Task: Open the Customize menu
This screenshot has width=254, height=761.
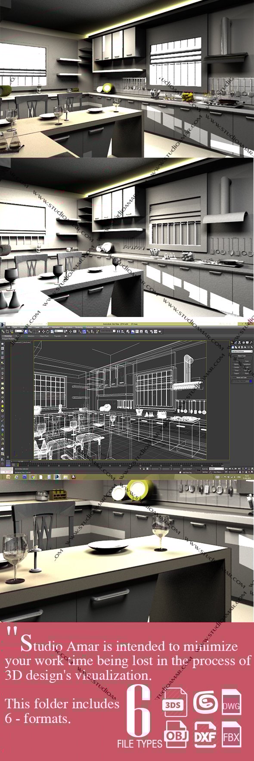Action: pyautogui.click(x=89, y=327)
